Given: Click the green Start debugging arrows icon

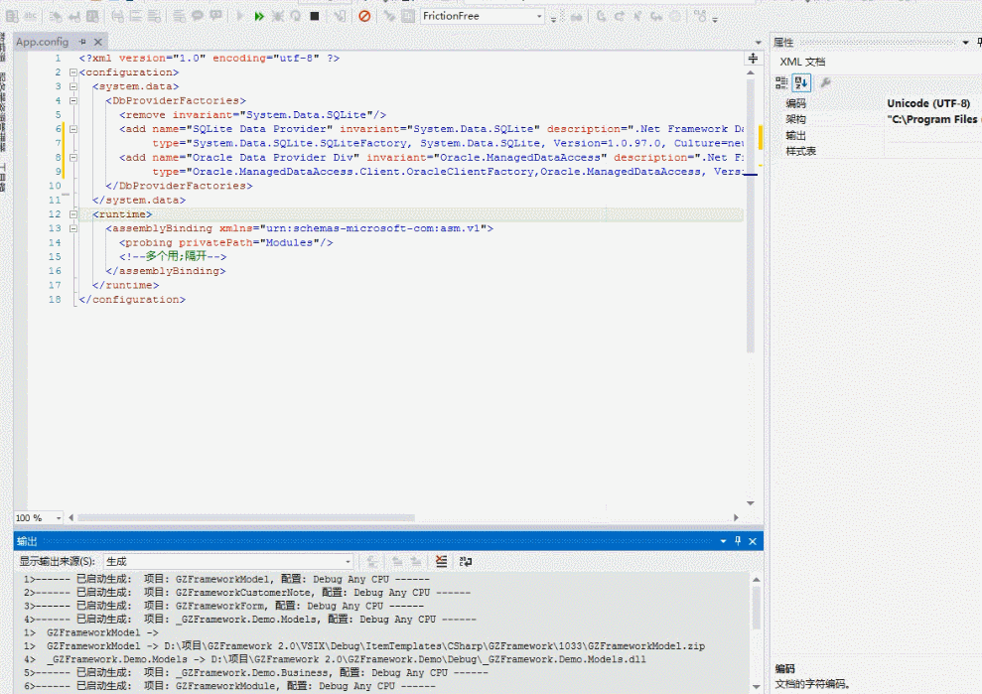Looking at the screenshot, I should [258, 16].
